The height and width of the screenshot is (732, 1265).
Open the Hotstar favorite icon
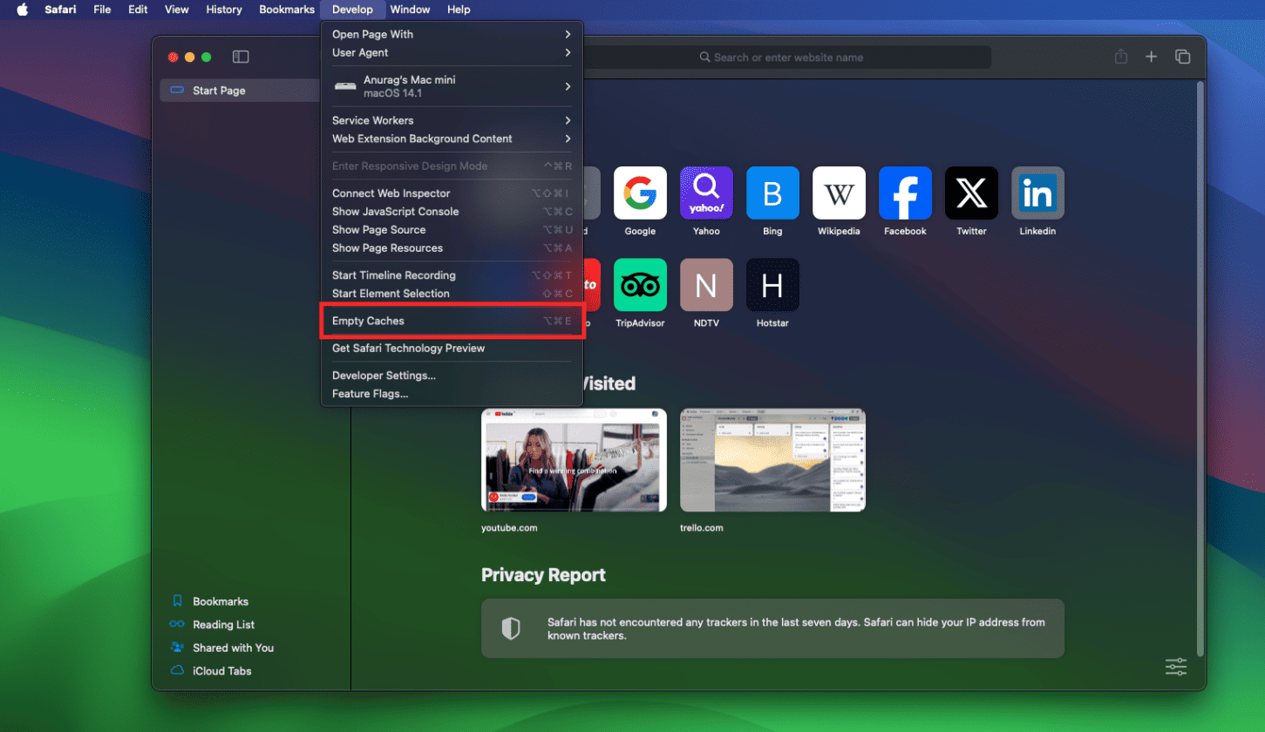772,285
